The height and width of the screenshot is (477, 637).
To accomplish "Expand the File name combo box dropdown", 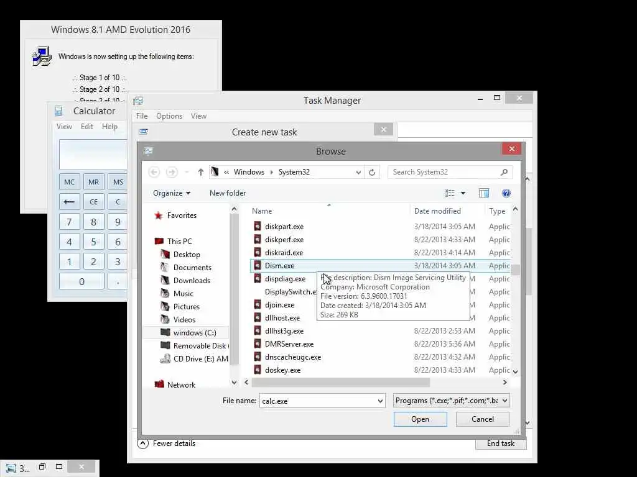I will pyautogui.click(x=380, y=401).
